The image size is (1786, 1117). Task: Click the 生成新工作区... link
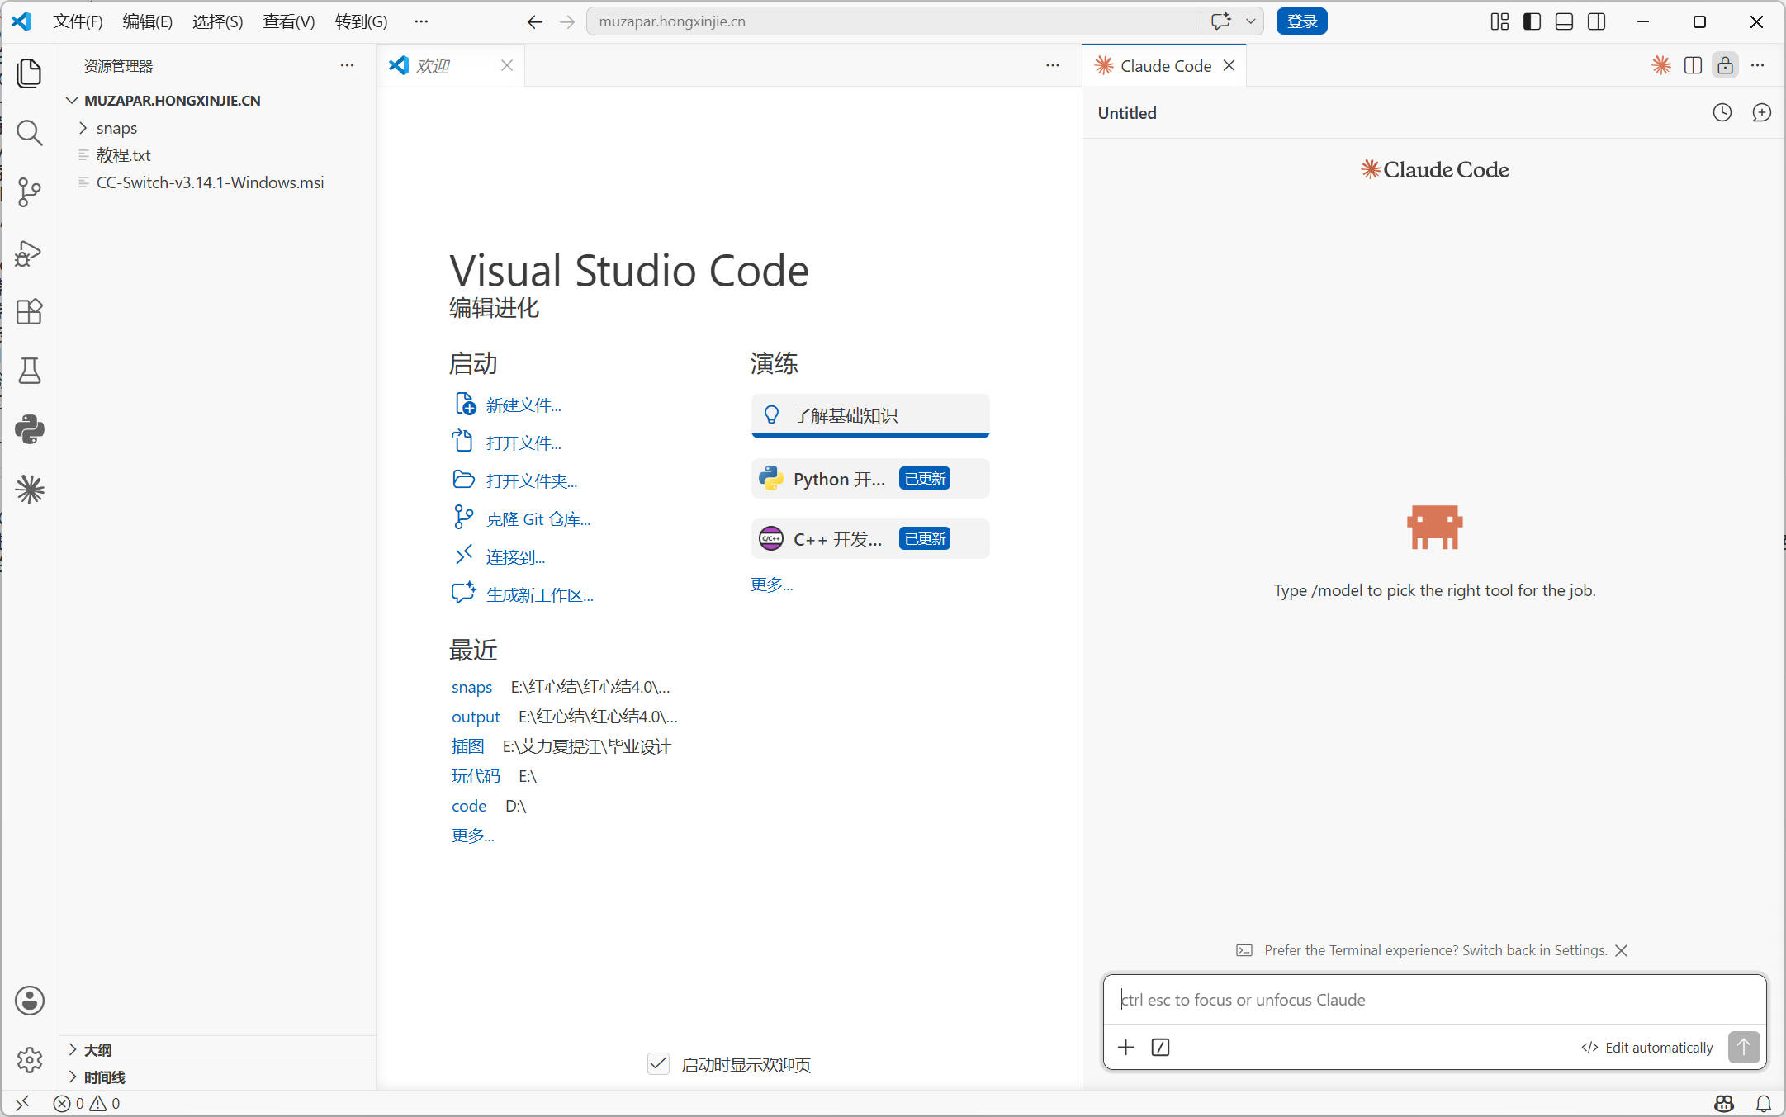click(x=540, y=594)
